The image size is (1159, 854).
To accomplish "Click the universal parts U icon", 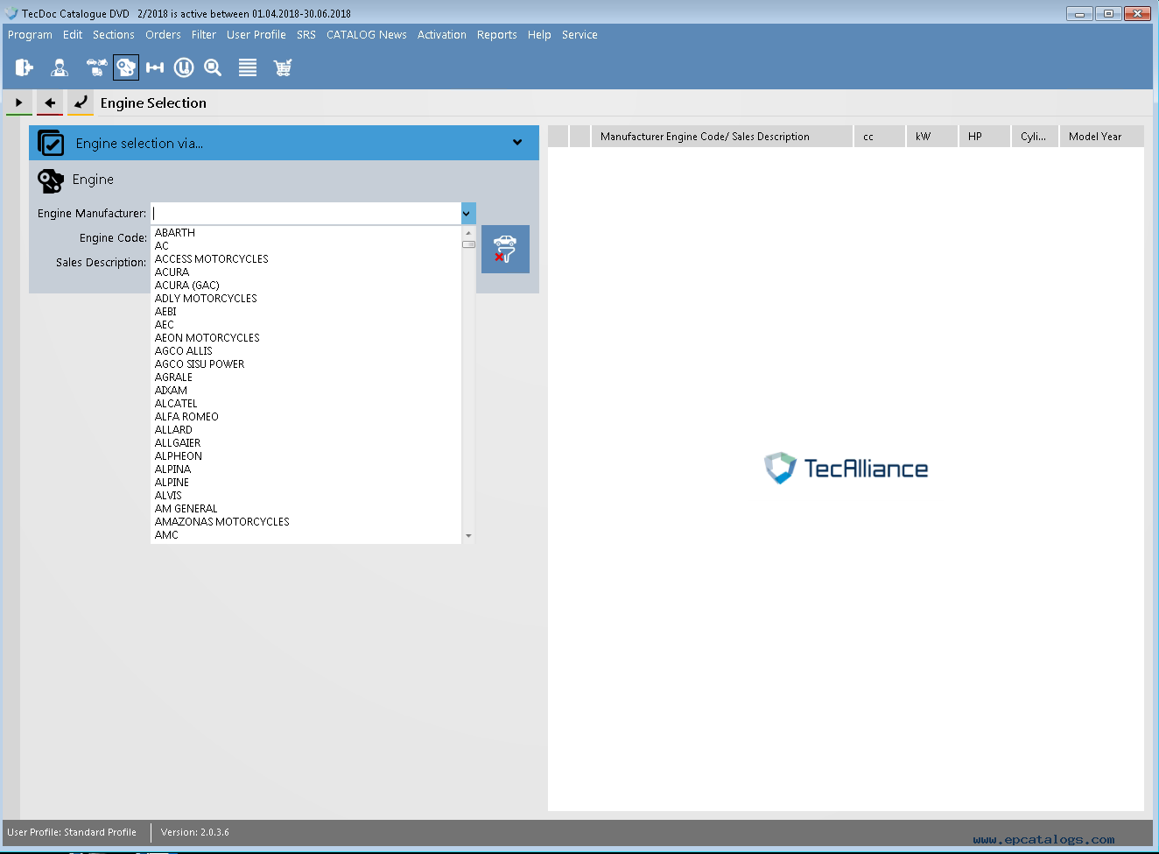I will pos(184,67).
